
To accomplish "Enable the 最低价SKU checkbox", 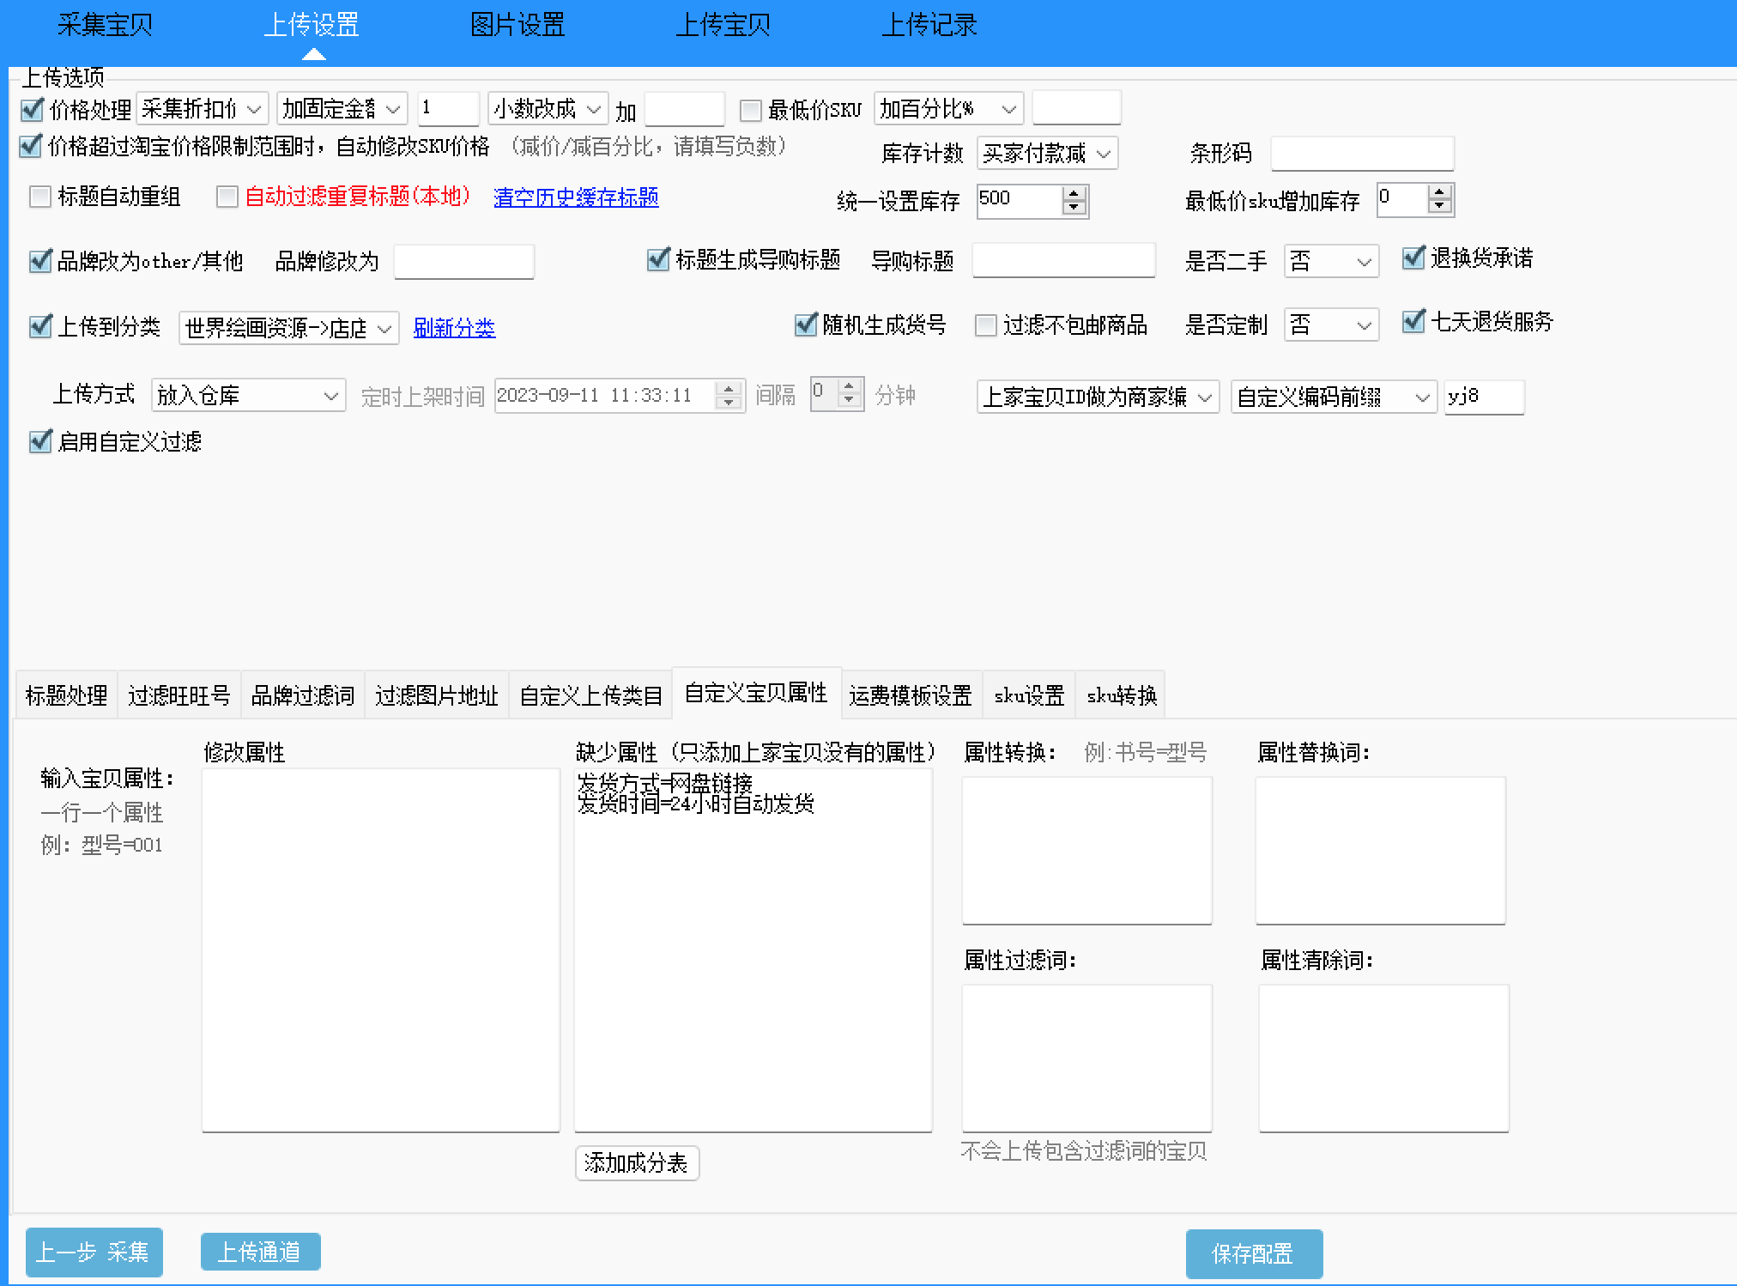I will (x=751, y=110).
